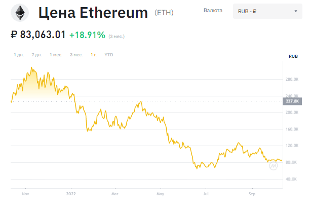The width and height of the screenshot is (310, 212).
Task: Click the 227.8K price marker label
Action: pyautogui.click(x=293, y=101)
